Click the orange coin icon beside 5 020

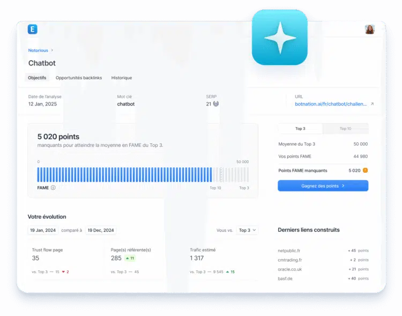click(366, 171)
